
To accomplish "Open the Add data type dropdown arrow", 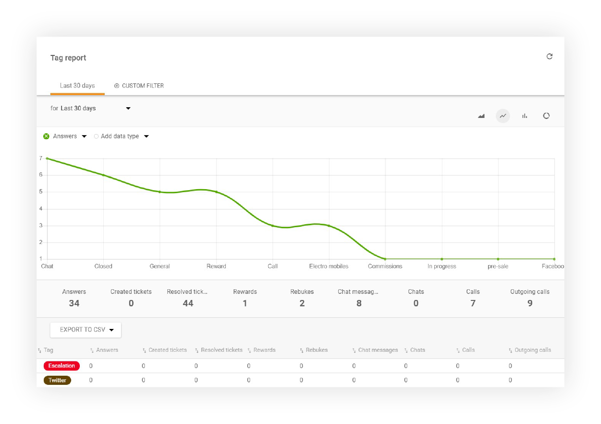I will point(146,136).
